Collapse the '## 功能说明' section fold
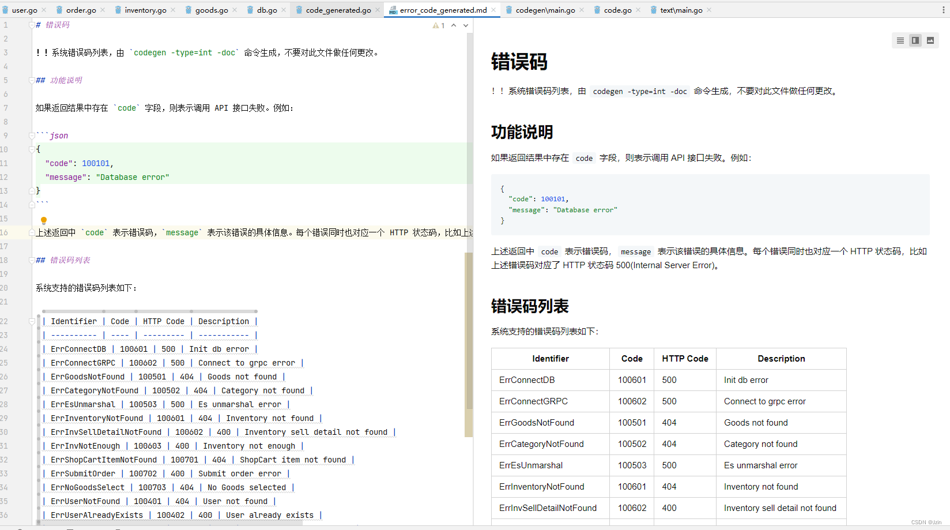This screenshot has width=950, height=530. pyautogui.click(x=32, y=80)
